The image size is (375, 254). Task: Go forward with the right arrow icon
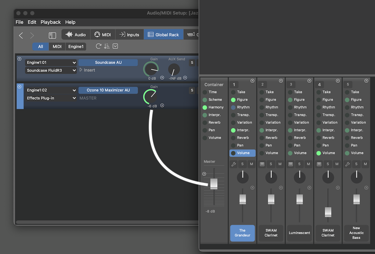(32, 36)
